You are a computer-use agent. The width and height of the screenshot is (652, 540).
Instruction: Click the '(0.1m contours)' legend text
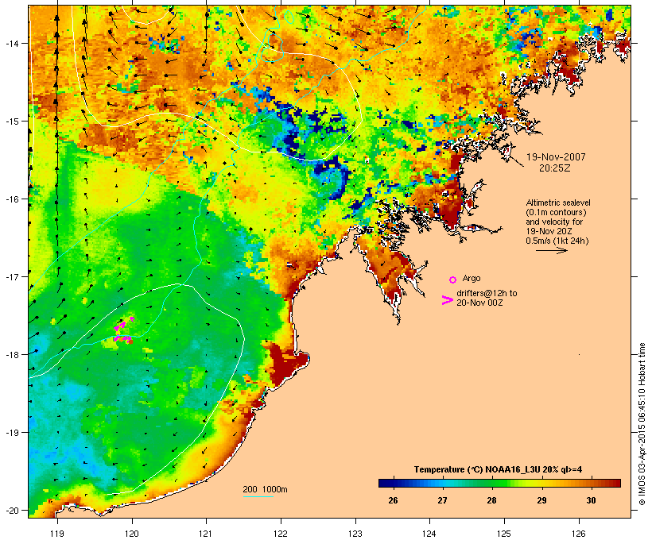click(x=556, y=212)
